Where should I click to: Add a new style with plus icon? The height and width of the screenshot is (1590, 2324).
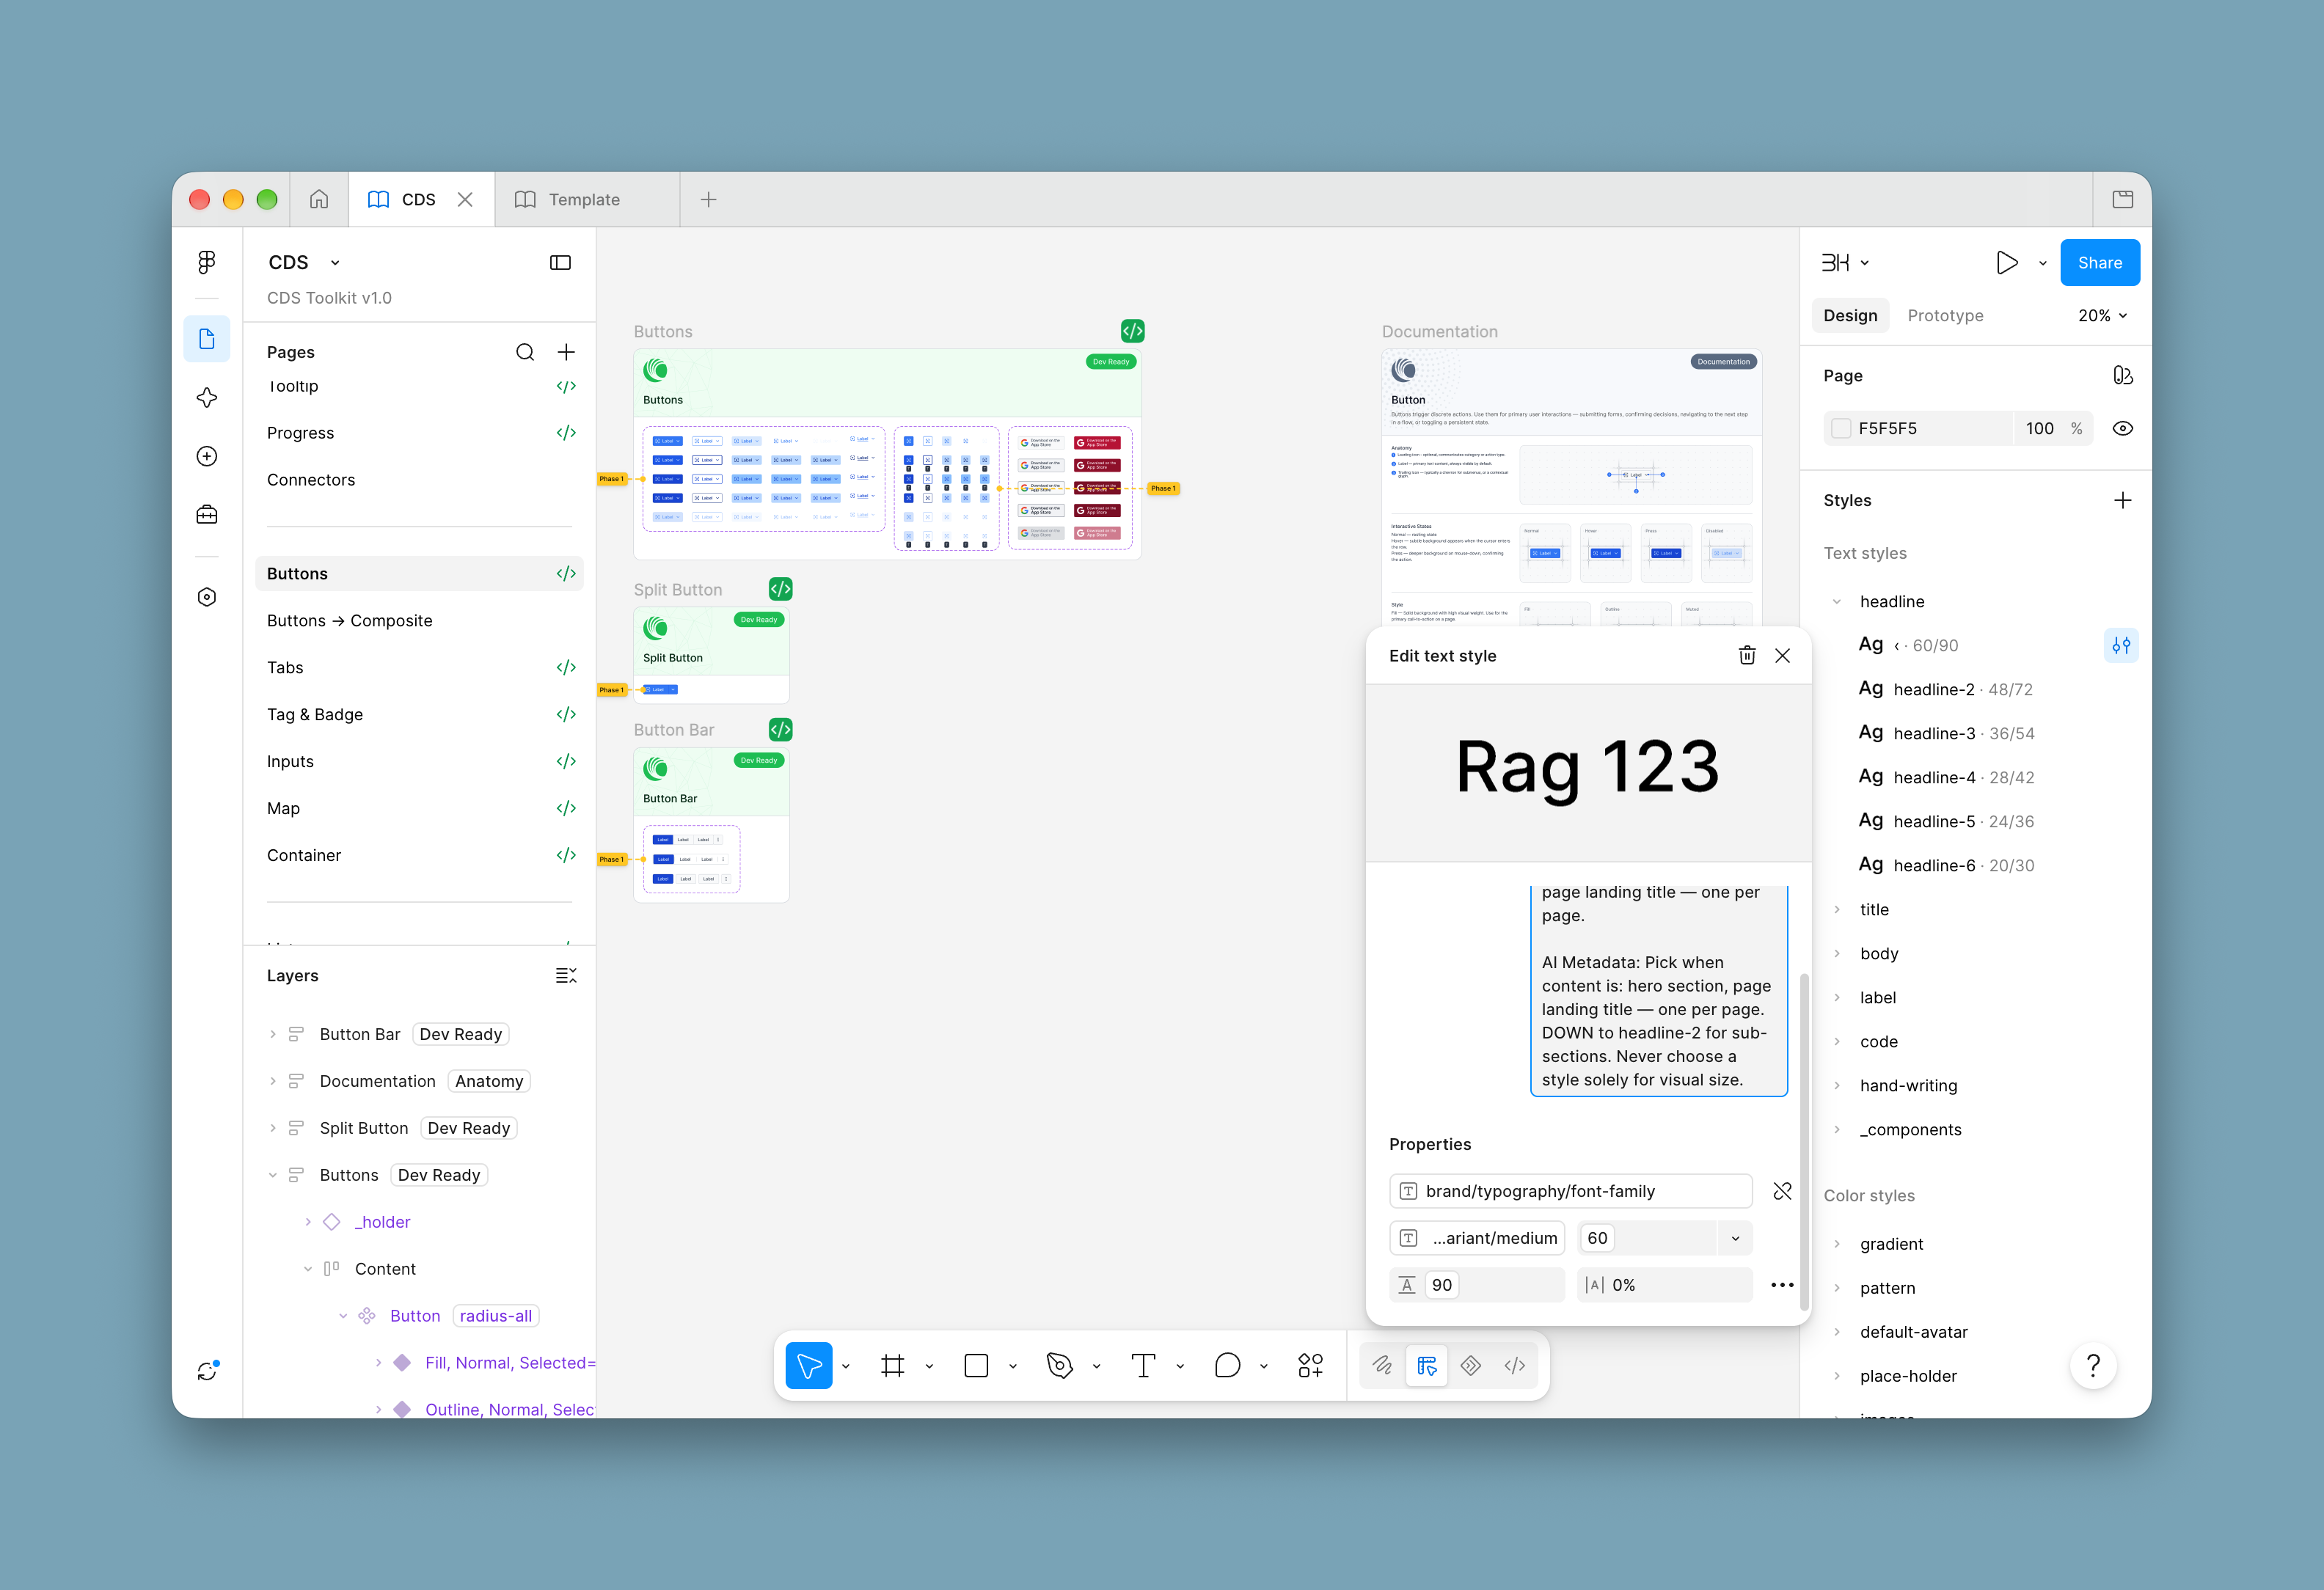pyautogui.click(x=2122, y=500)
